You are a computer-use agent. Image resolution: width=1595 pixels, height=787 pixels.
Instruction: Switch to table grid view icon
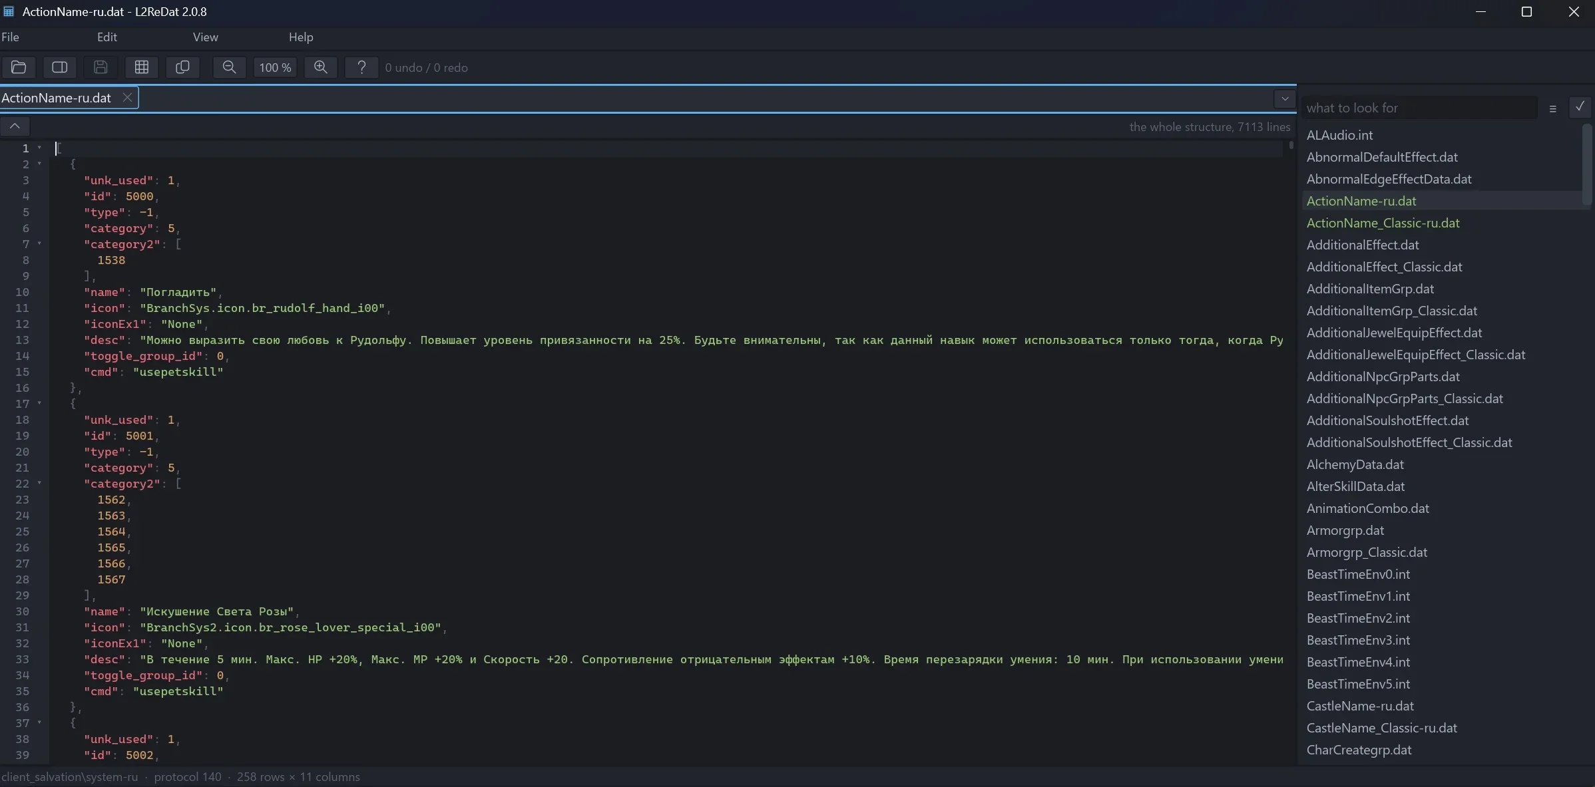142,67
